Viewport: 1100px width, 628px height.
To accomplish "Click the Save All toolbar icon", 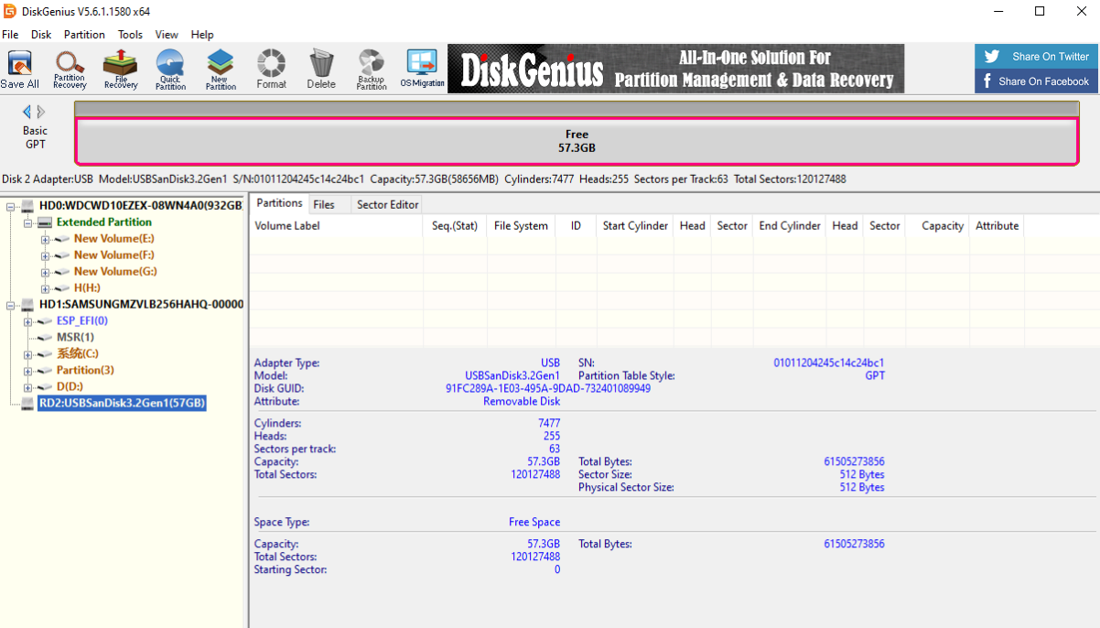I will (x=19, y=69).
